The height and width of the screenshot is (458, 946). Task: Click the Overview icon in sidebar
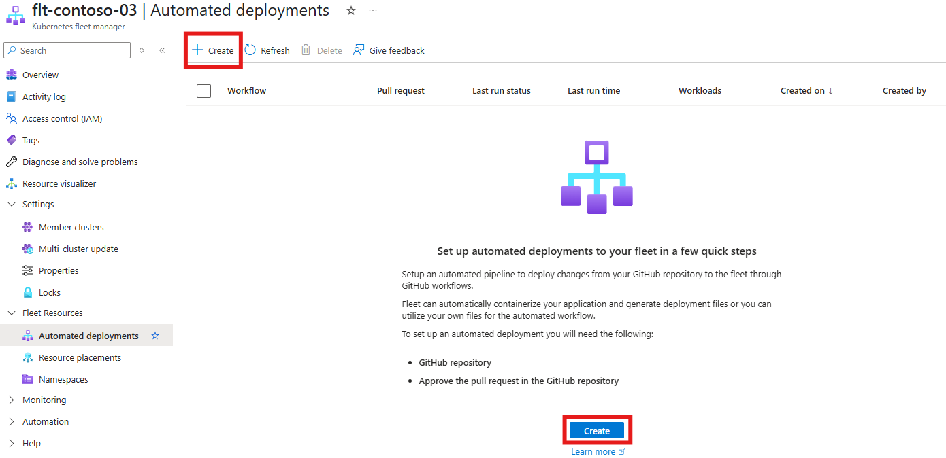(11, 75)
